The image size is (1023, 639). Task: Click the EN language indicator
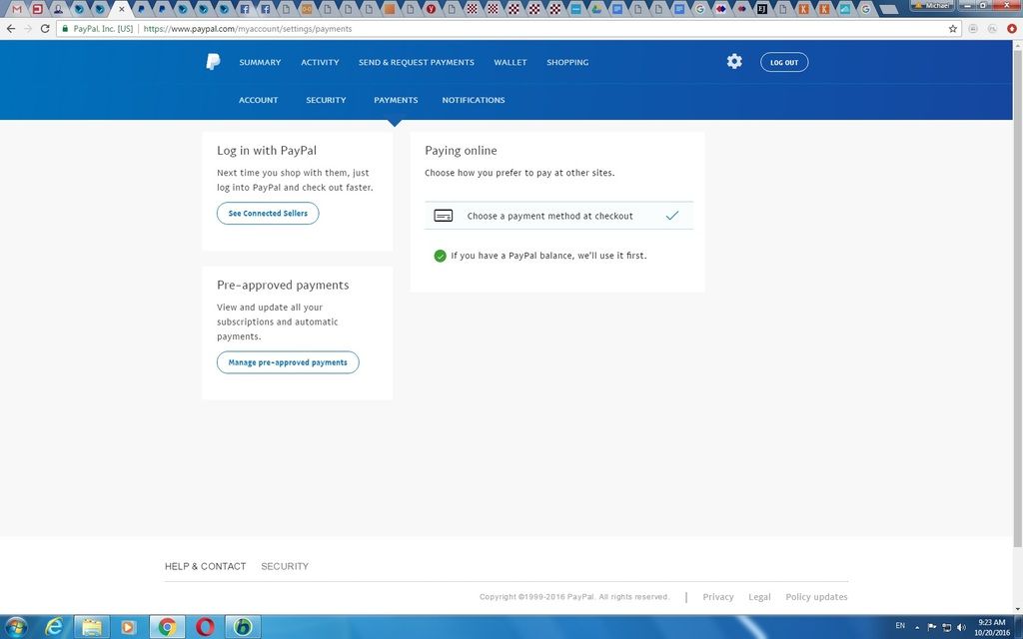(x=900, y=626)
